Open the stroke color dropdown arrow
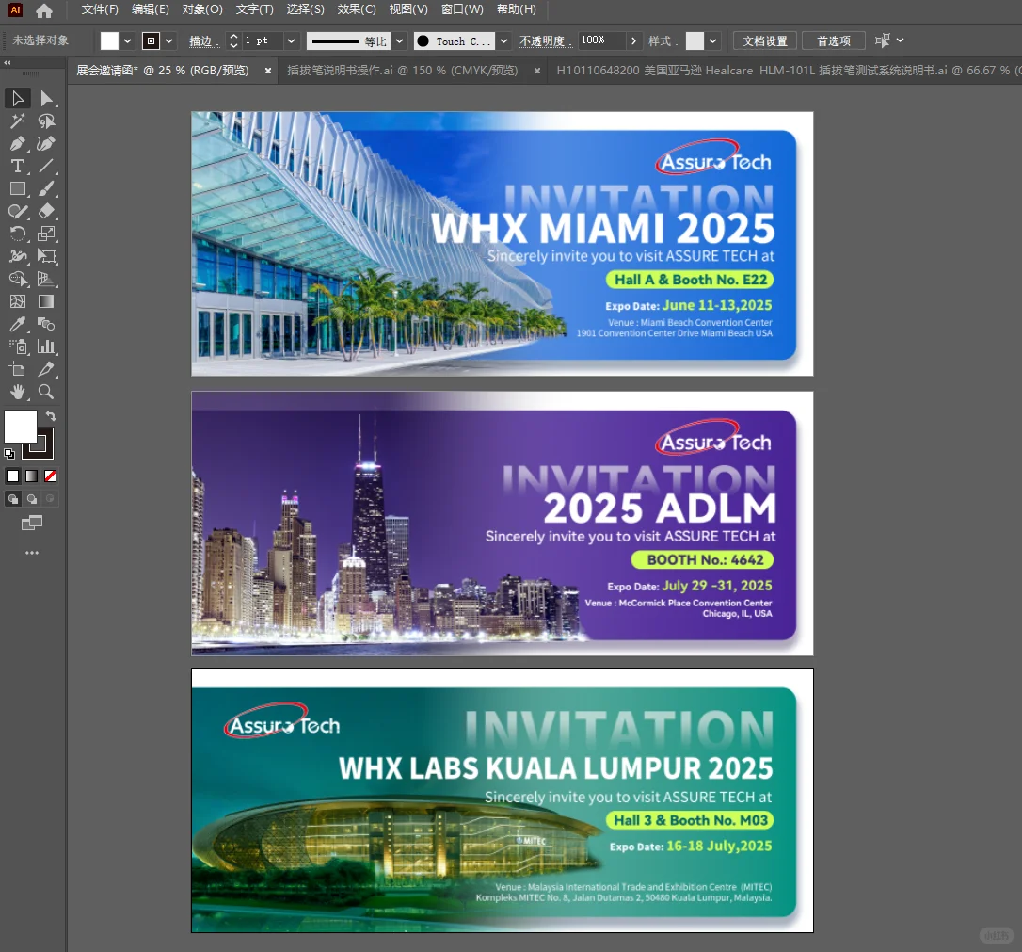Viewport: 1022px width, 952px height. (x=168, y=41)
